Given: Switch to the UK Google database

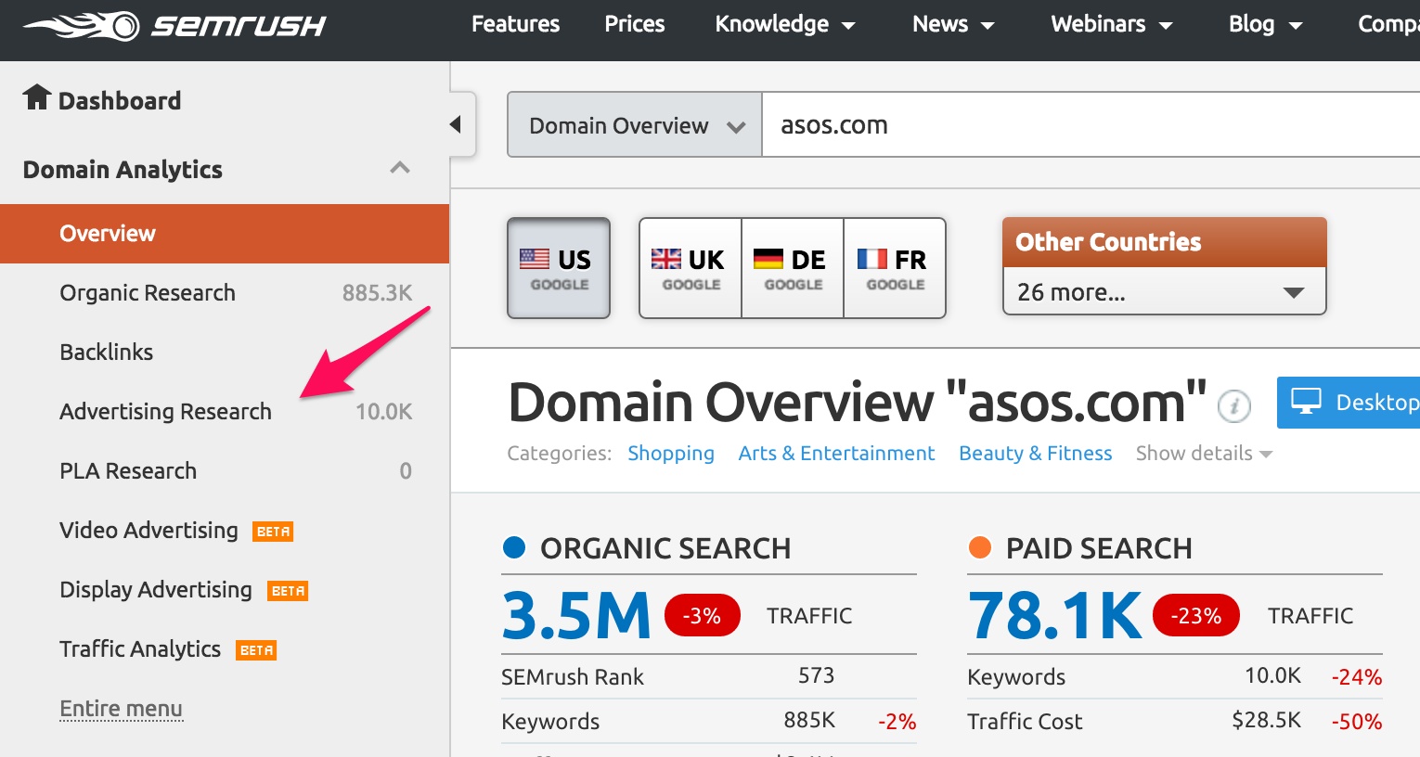Looking at the screenshot, I should point(691,268).
